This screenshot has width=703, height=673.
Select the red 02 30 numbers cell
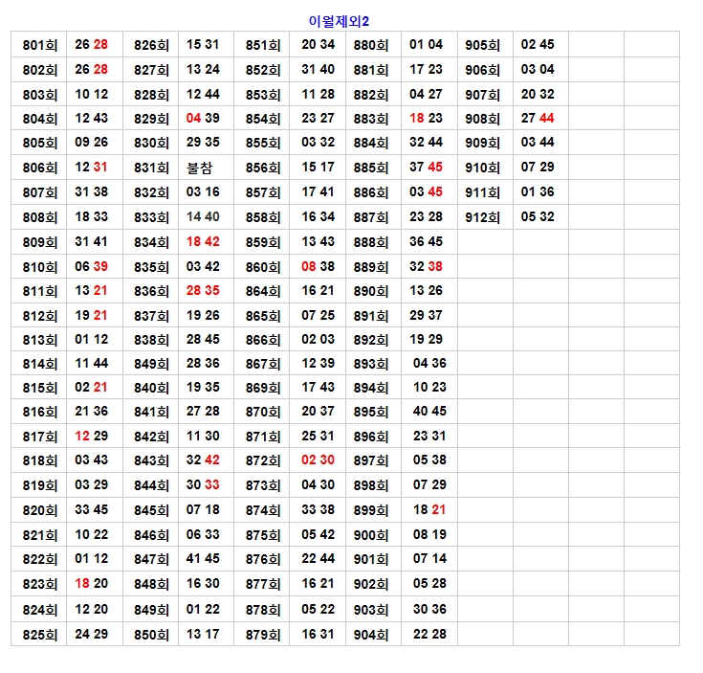click(x=318, y=460)
